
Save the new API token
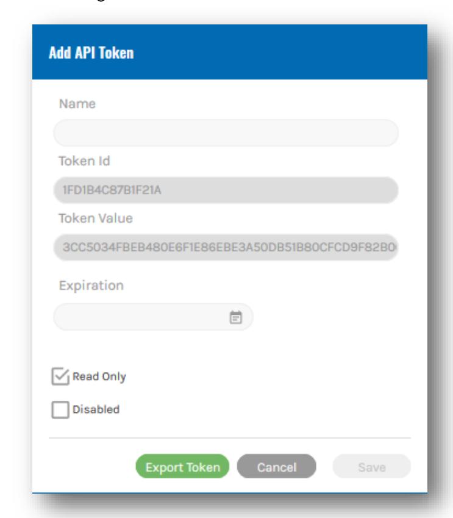372,466
